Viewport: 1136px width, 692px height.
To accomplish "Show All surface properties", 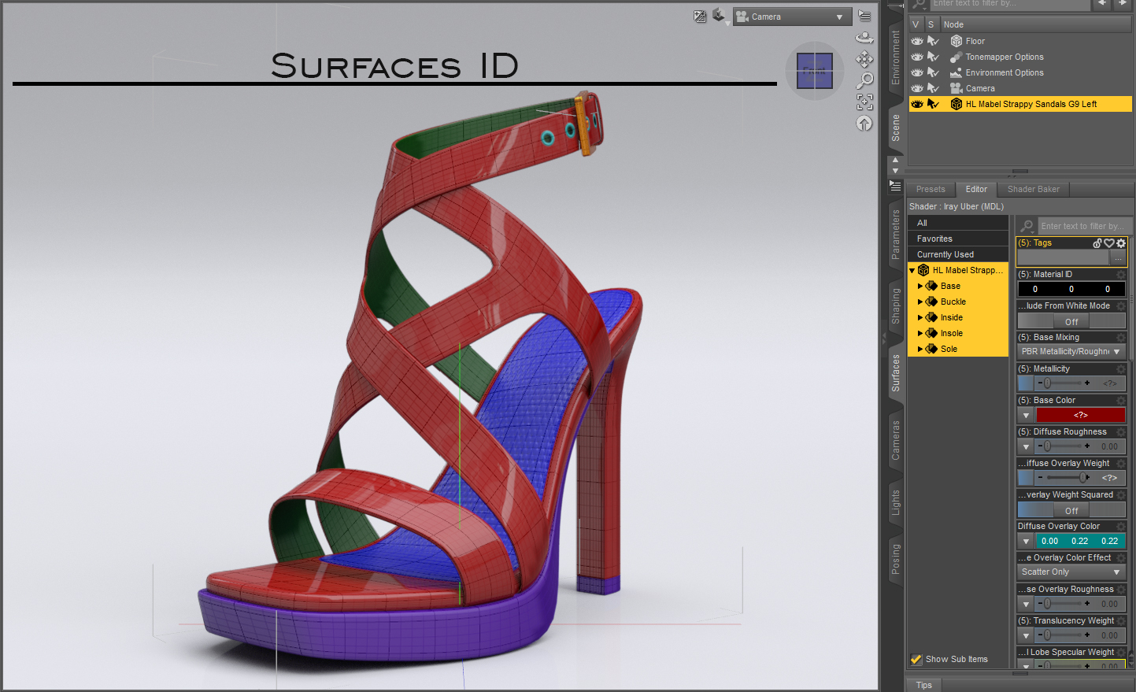I will click(x=958, y=223).
